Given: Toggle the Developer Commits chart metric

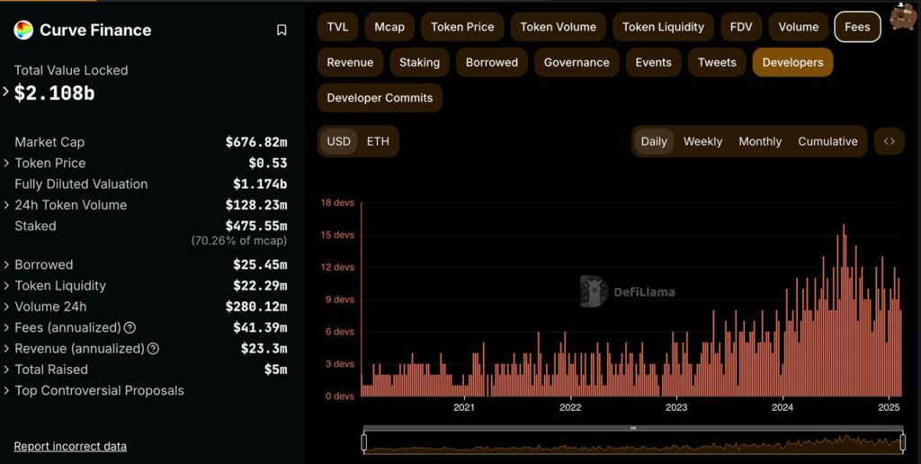Looking at the screenshot, I should [x=380, y=98].
